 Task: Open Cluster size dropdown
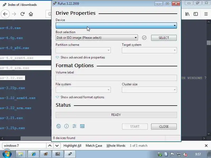tap(149, 90)
